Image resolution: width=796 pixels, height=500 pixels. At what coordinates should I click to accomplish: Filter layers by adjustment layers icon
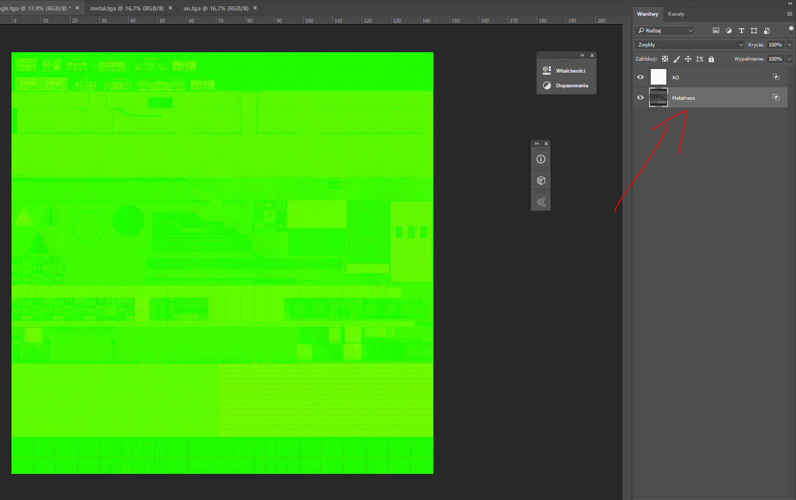click(729, 31)
